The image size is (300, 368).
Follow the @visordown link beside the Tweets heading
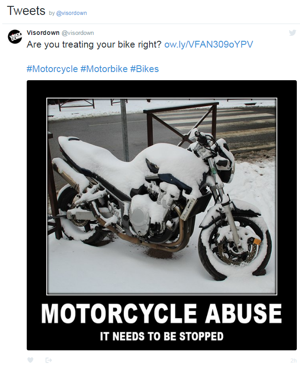(x=71, y=13)
